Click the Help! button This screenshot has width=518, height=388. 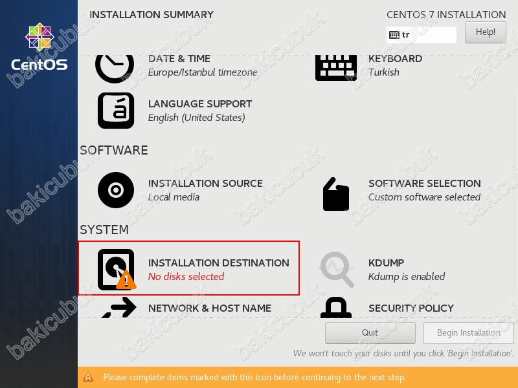(485, 32)
